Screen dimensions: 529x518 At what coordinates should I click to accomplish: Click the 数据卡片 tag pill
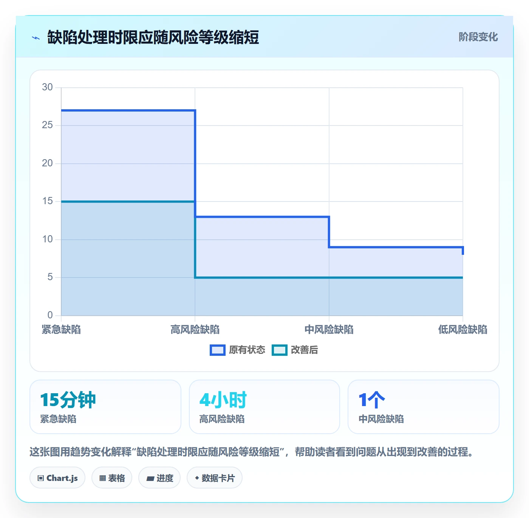215,478
